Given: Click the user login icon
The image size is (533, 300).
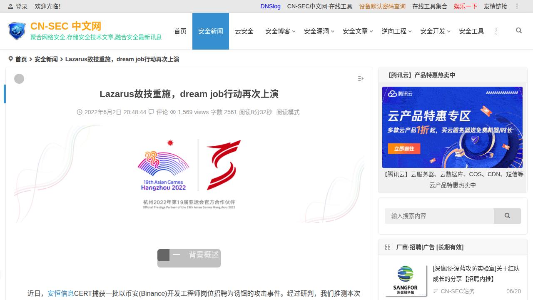Looking at the screenshot, I should click(x=10, y=7).
